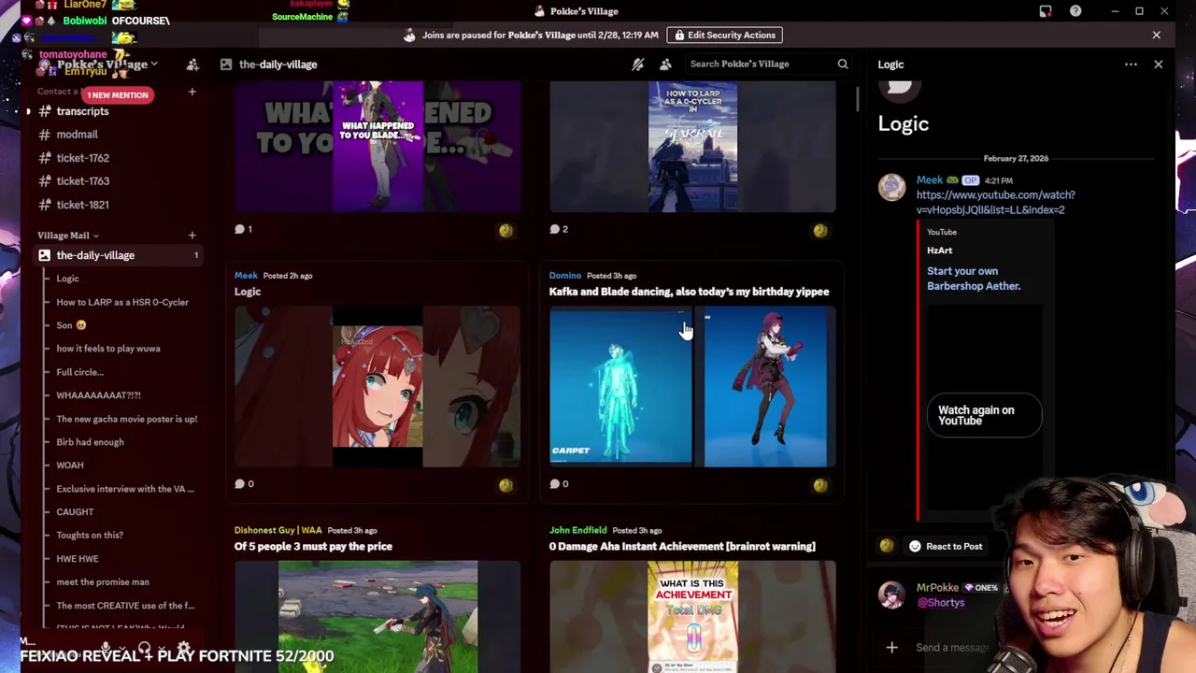Screen dimensions: 1196x673
Task: Open the 'Of 5 people 3 must pay' post thumbnail
Action: tap(377, 616)
